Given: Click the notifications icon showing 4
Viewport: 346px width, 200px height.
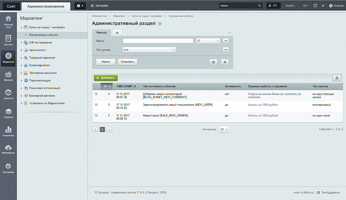Looking at the screenshot, I should 80,6.
